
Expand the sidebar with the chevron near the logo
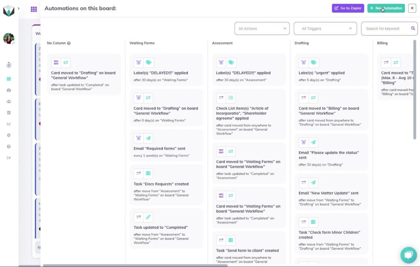tap(19, 7)
